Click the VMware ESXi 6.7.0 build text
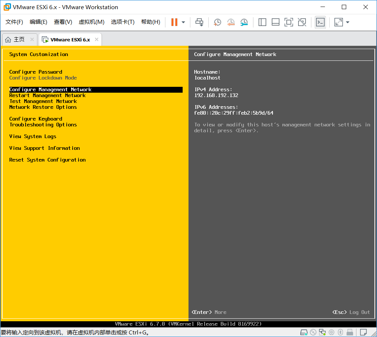 coord(188,324)
